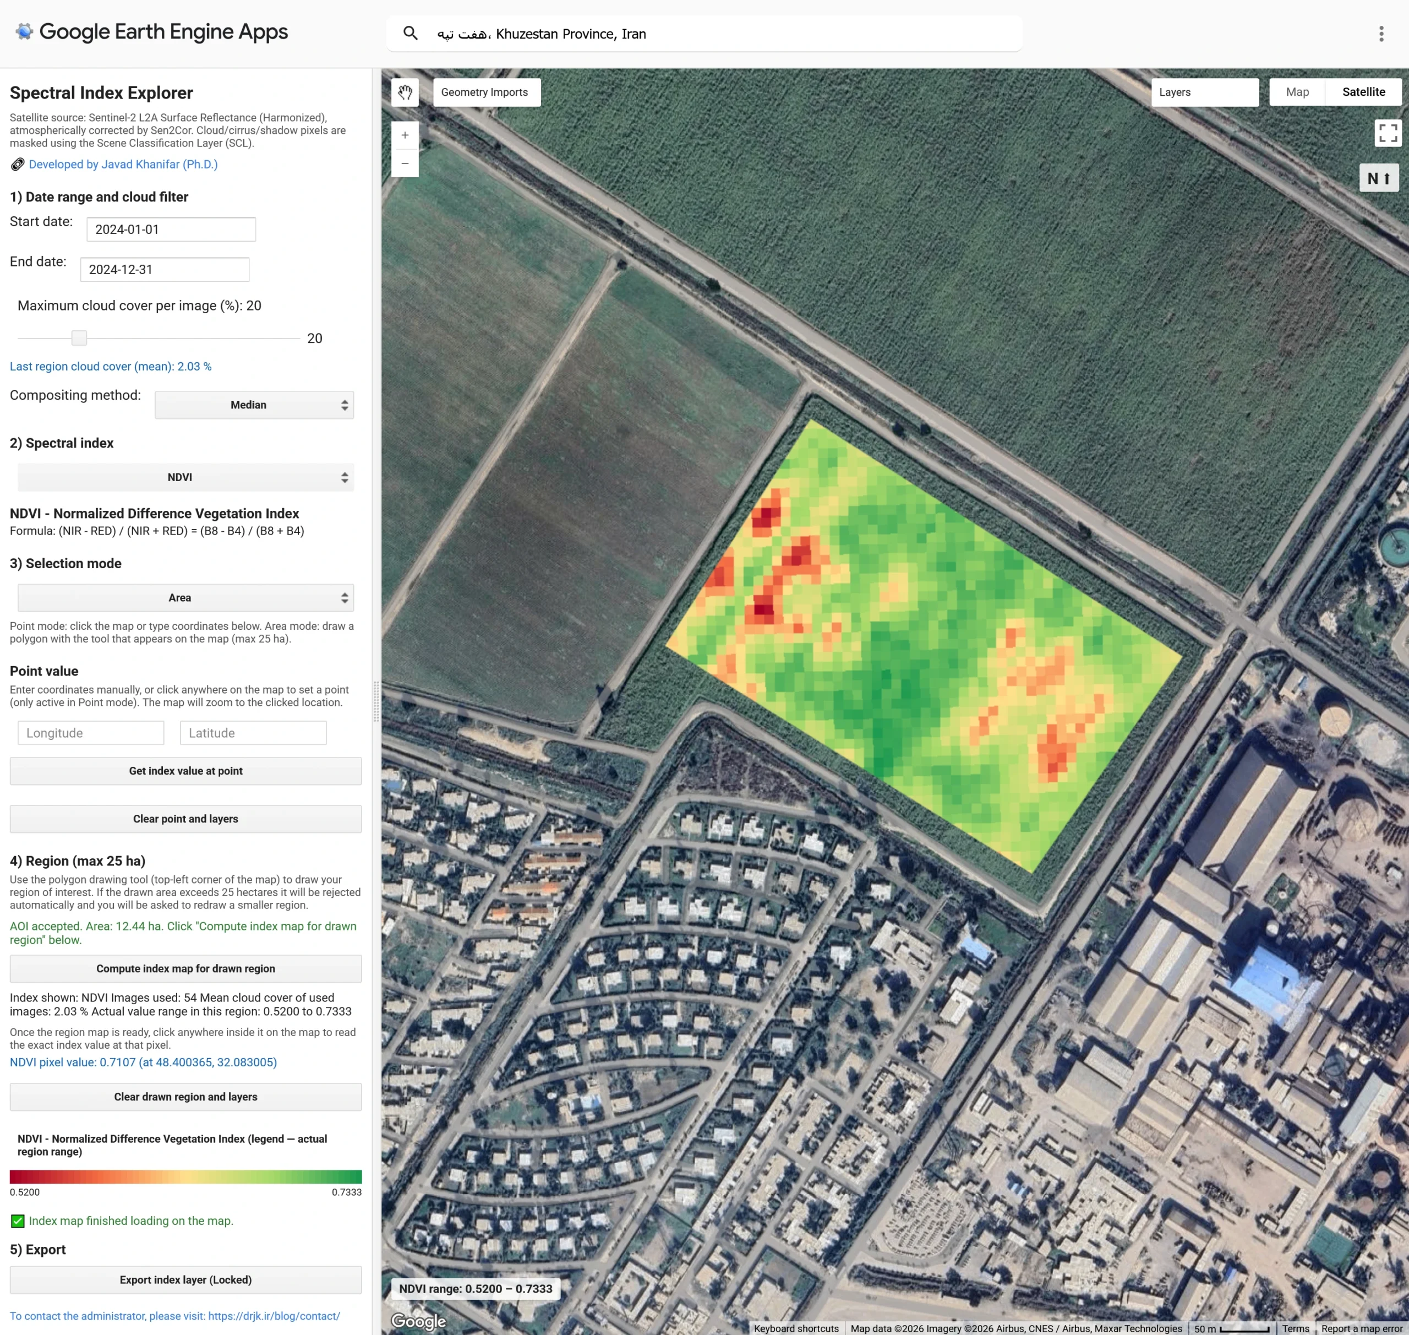
Task: Click the AOI accepted status message
Action: [183, 933]
